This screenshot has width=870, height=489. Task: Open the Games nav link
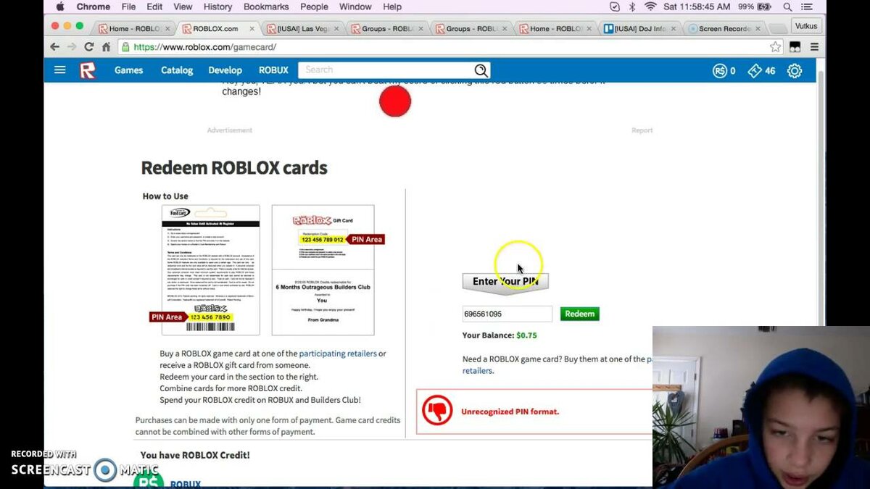(128, 70)
